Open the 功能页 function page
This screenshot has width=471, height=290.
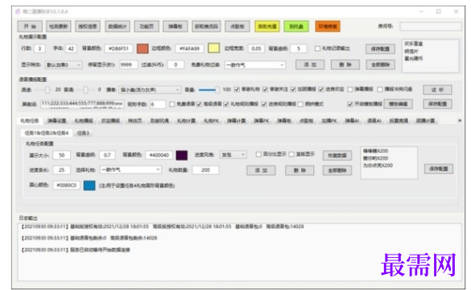coord(147,27)
